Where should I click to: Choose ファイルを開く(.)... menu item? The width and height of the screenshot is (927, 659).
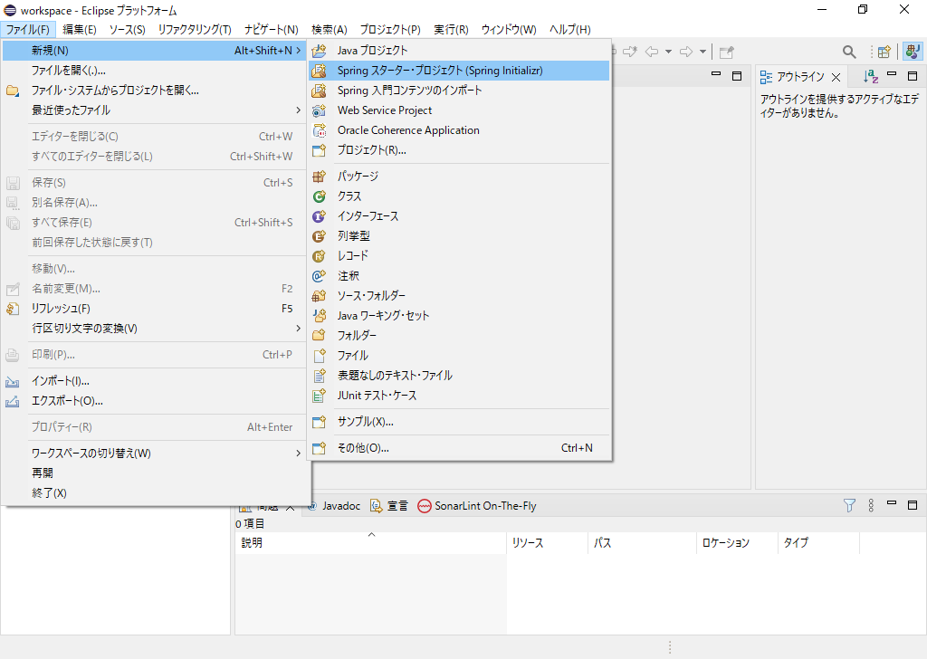pos(154,71)
